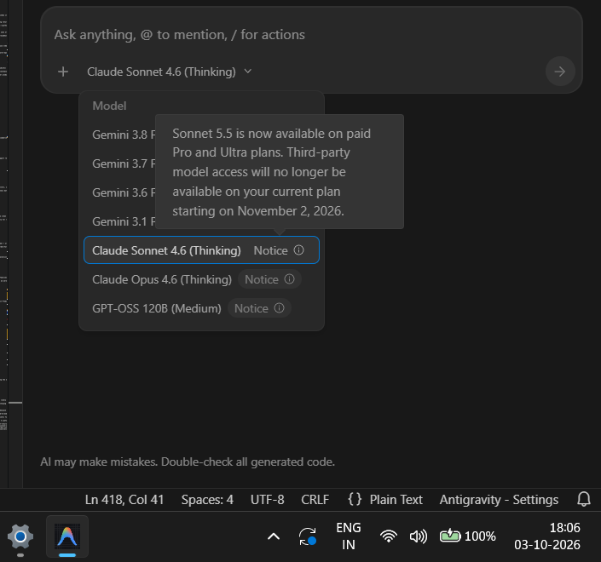The image size is (601, 562).
Task: Click the AI may make mistakes disclaimer
Action: tap(188, 462)
